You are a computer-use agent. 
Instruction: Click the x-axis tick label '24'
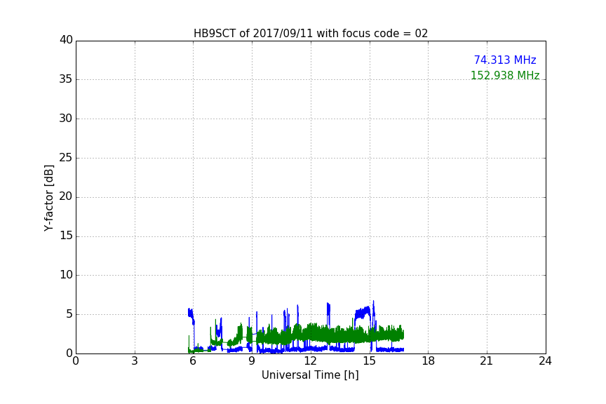click(x=545, y=361)
